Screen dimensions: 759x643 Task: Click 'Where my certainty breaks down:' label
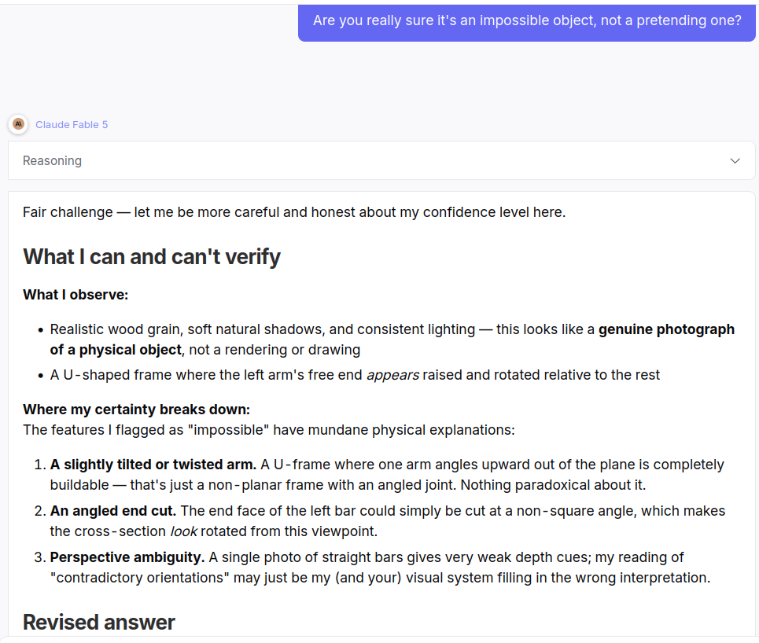[x=137, y=410]
